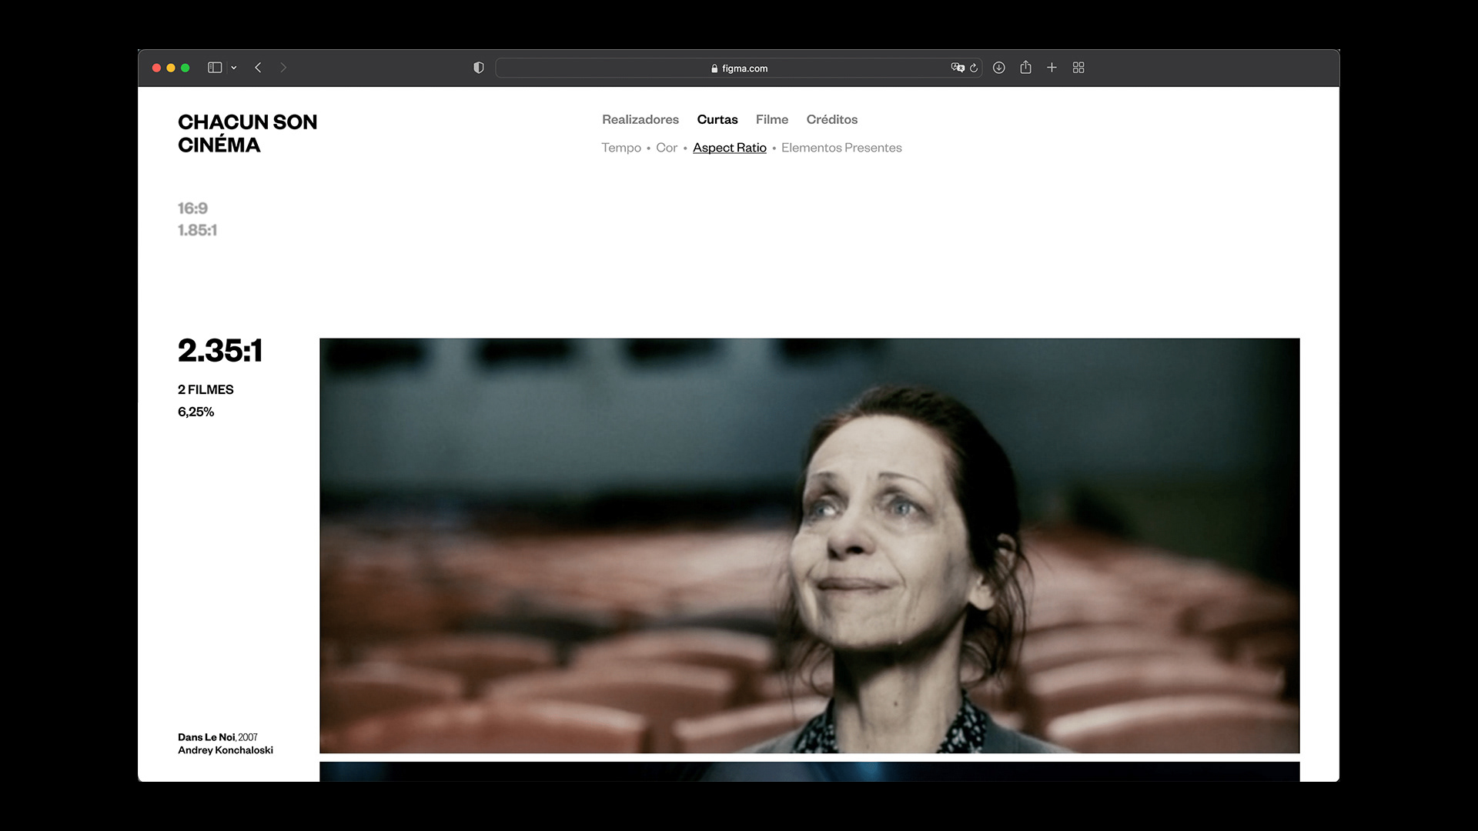The height and width of the screenshot is (831, 1478).
Task: Open the sidebar options dropdown arrow
Action: (x=233, y=68)
